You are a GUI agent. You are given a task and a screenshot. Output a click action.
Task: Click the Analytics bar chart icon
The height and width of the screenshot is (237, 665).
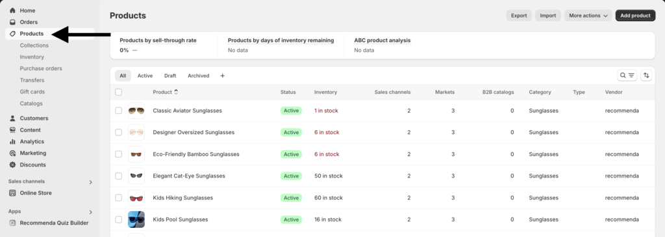pyautogui.click(x=13, y=141)
